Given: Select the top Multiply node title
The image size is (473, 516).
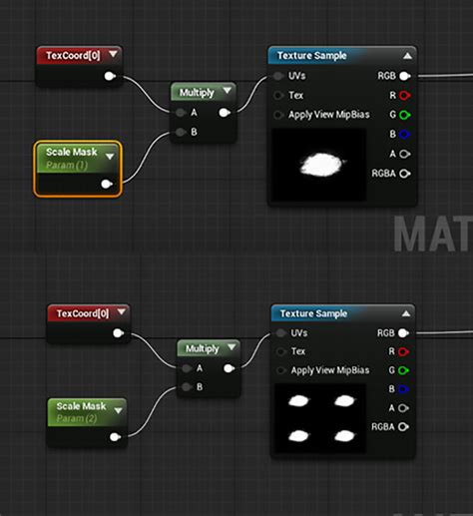Looking at the screenshot, I should pos(197,93).
